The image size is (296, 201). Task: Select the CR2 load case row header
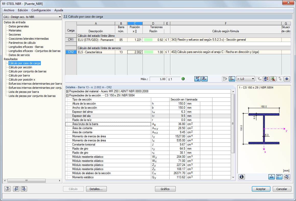pyautogui.click(x=71, y=52)
